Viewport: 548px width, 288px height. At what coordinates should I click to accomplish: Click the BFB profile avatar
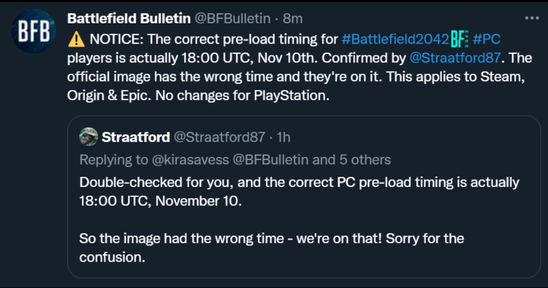[33, 31]
